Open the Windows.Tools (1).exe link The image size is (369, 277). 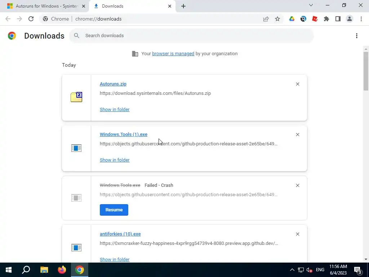pyautogui.click(x=124, y=135)
